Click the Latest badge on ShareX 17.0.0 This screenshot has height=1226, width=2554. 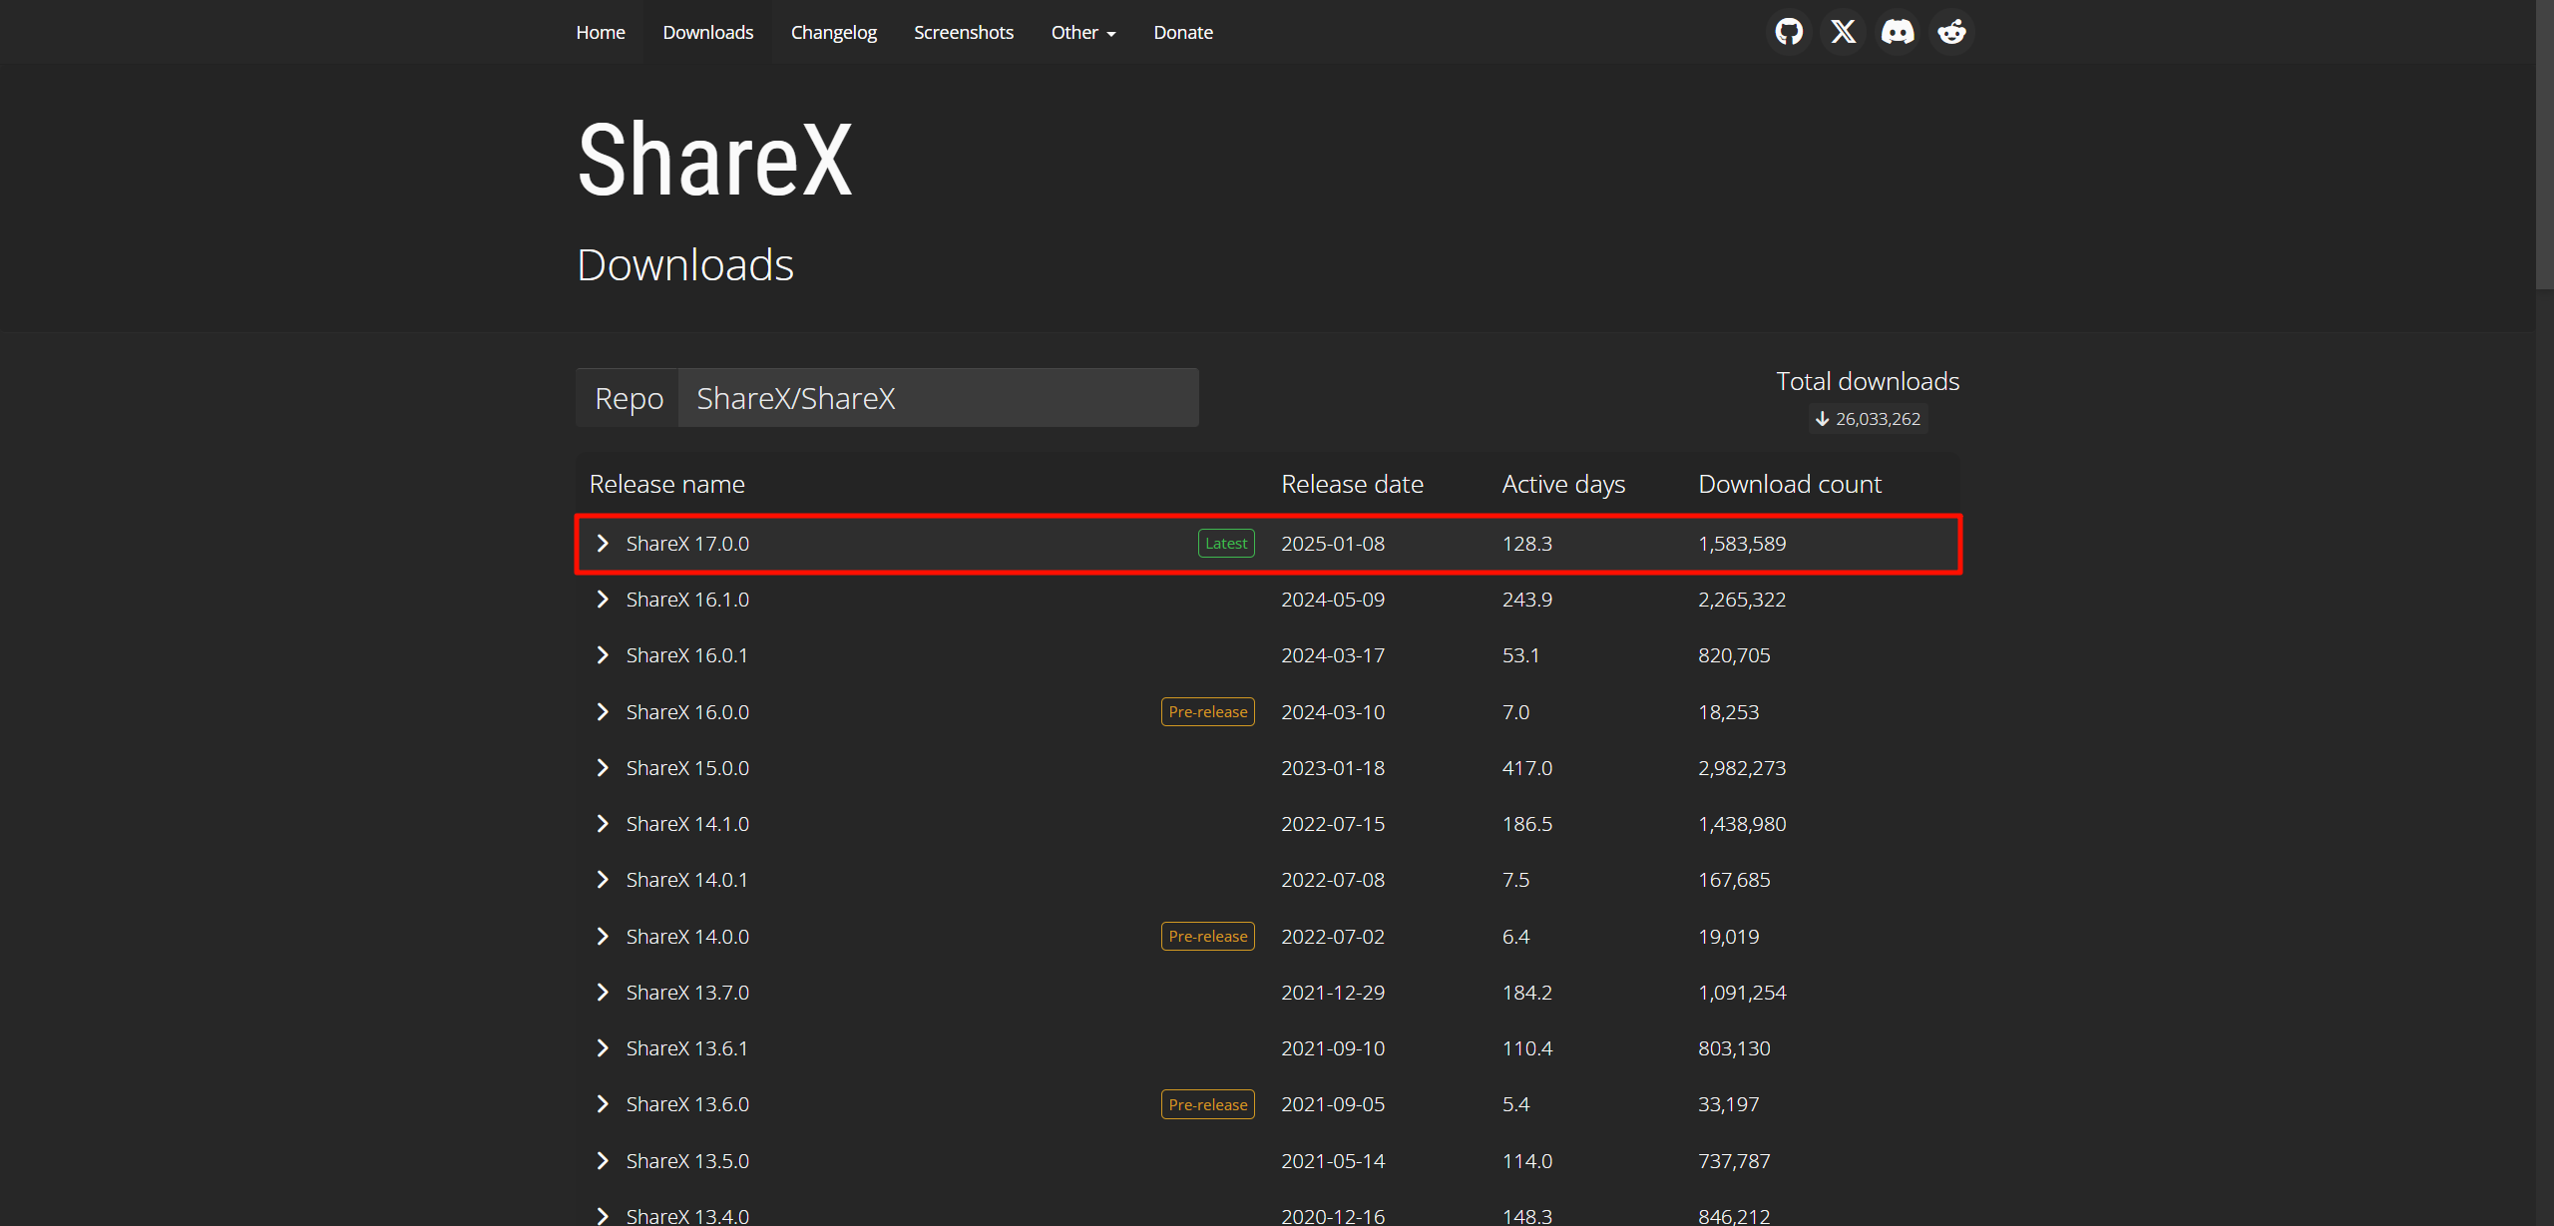point(1225,544)
